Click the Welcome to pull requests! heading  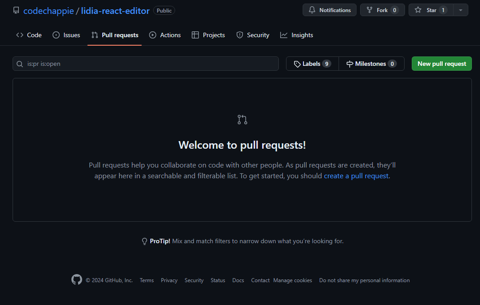click(x=242, y=145)
